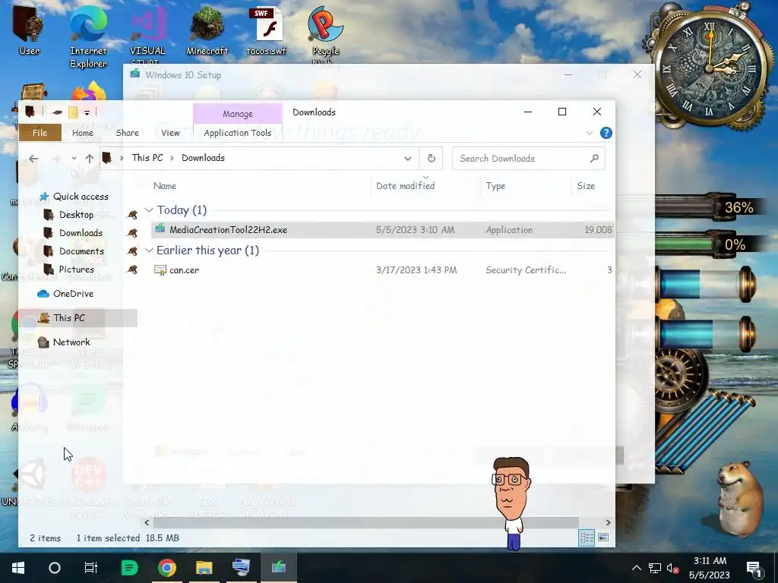Switch to large icons view layout

pyautogui.click(x=602, y=537)
